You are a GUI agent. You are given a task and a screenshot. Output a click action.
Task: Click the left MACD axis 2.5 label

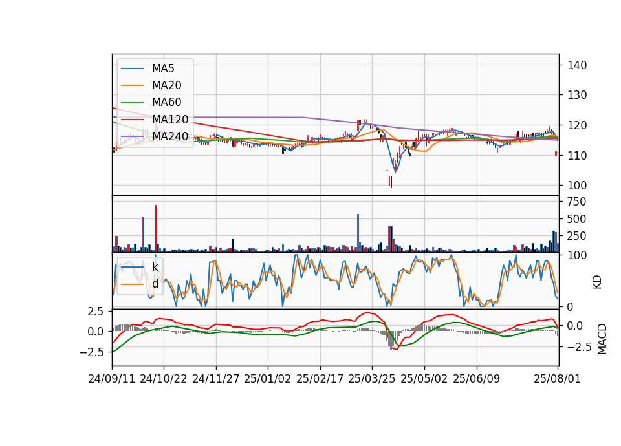click(x=96, y=312)
